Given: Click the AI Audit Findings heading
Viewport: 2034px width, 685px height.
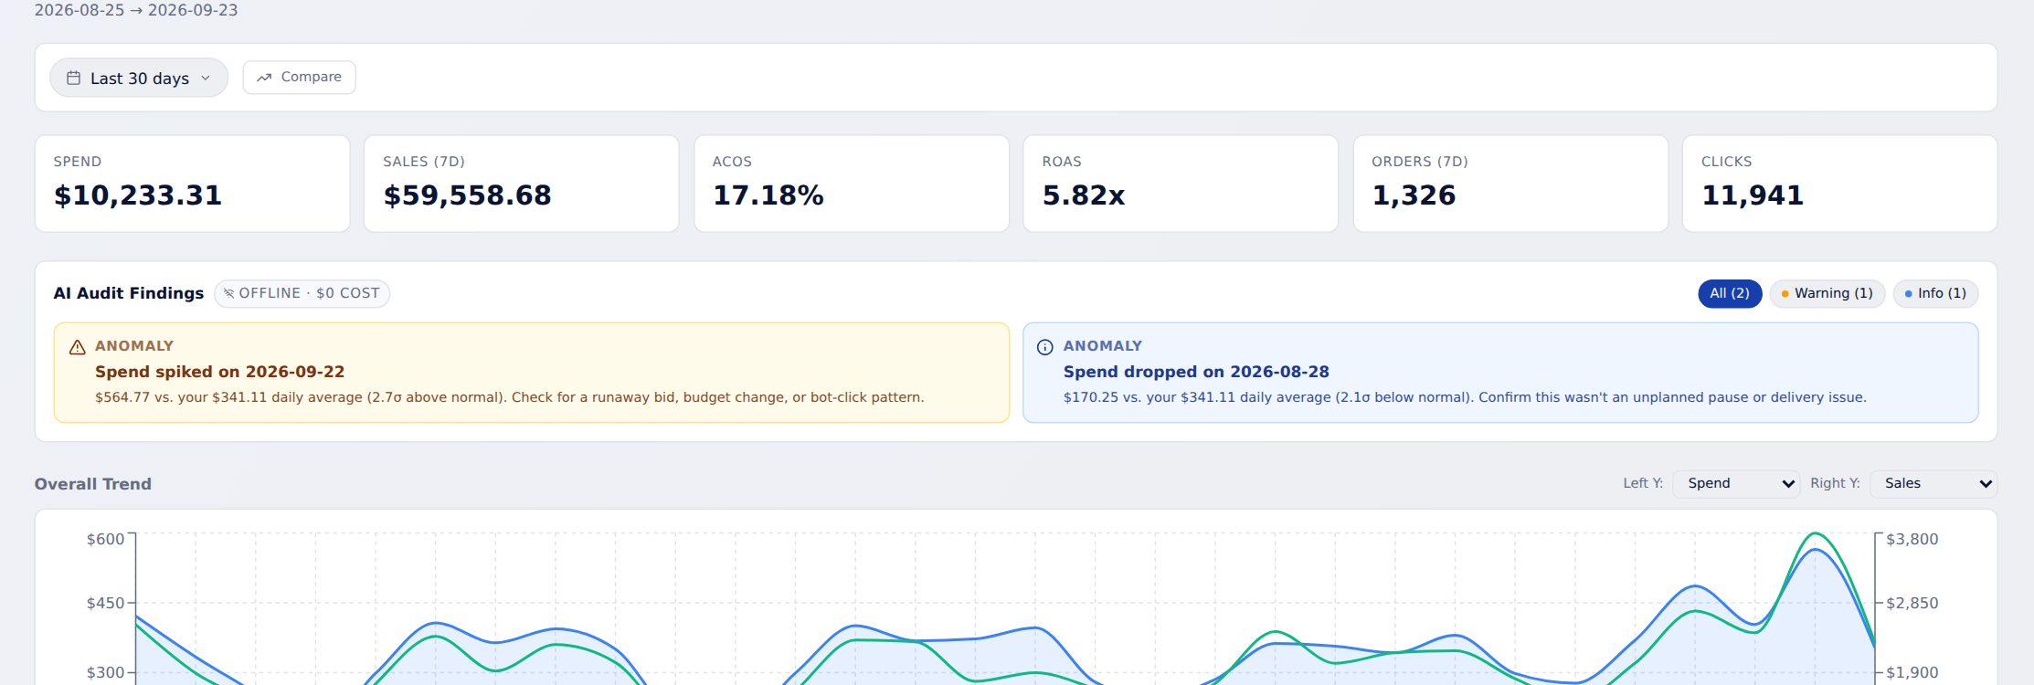Looking at the screenshot, I should pos(129,293).
